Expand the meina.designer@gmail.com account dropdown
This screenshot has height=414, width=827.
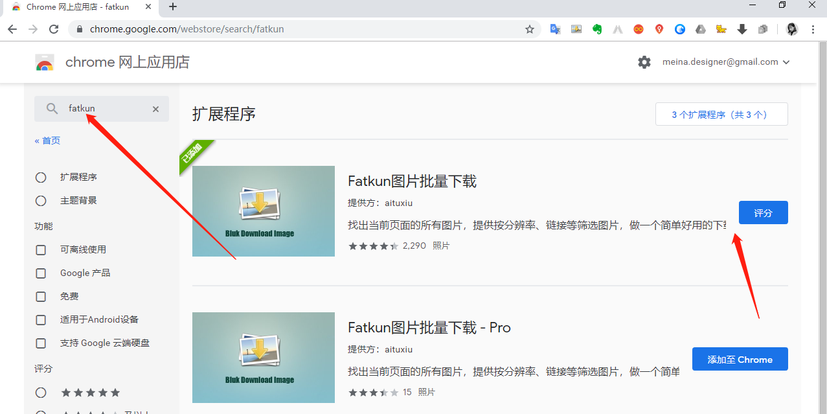[726, 62]
